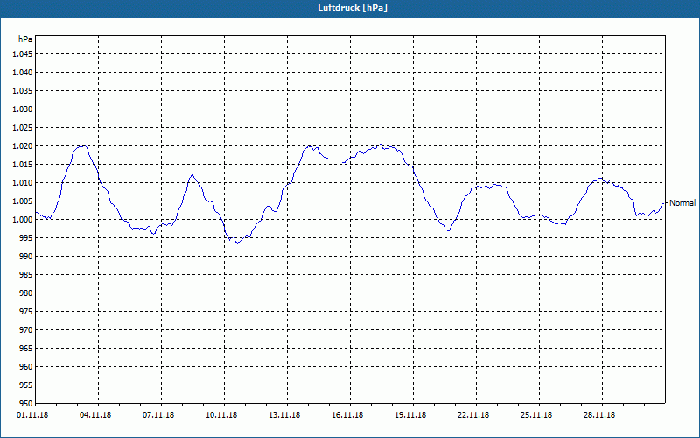Screen dimensions: 700x438
Task: Click the 1.030 y-axis label
Action: tap(23, 109)
